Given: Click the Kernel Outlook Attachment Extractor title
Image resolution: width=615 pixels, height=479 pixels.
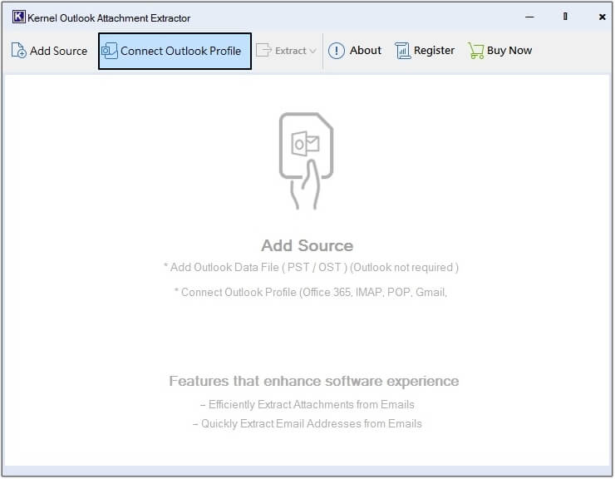Looking at the screenshot, I should pos(109,18).
